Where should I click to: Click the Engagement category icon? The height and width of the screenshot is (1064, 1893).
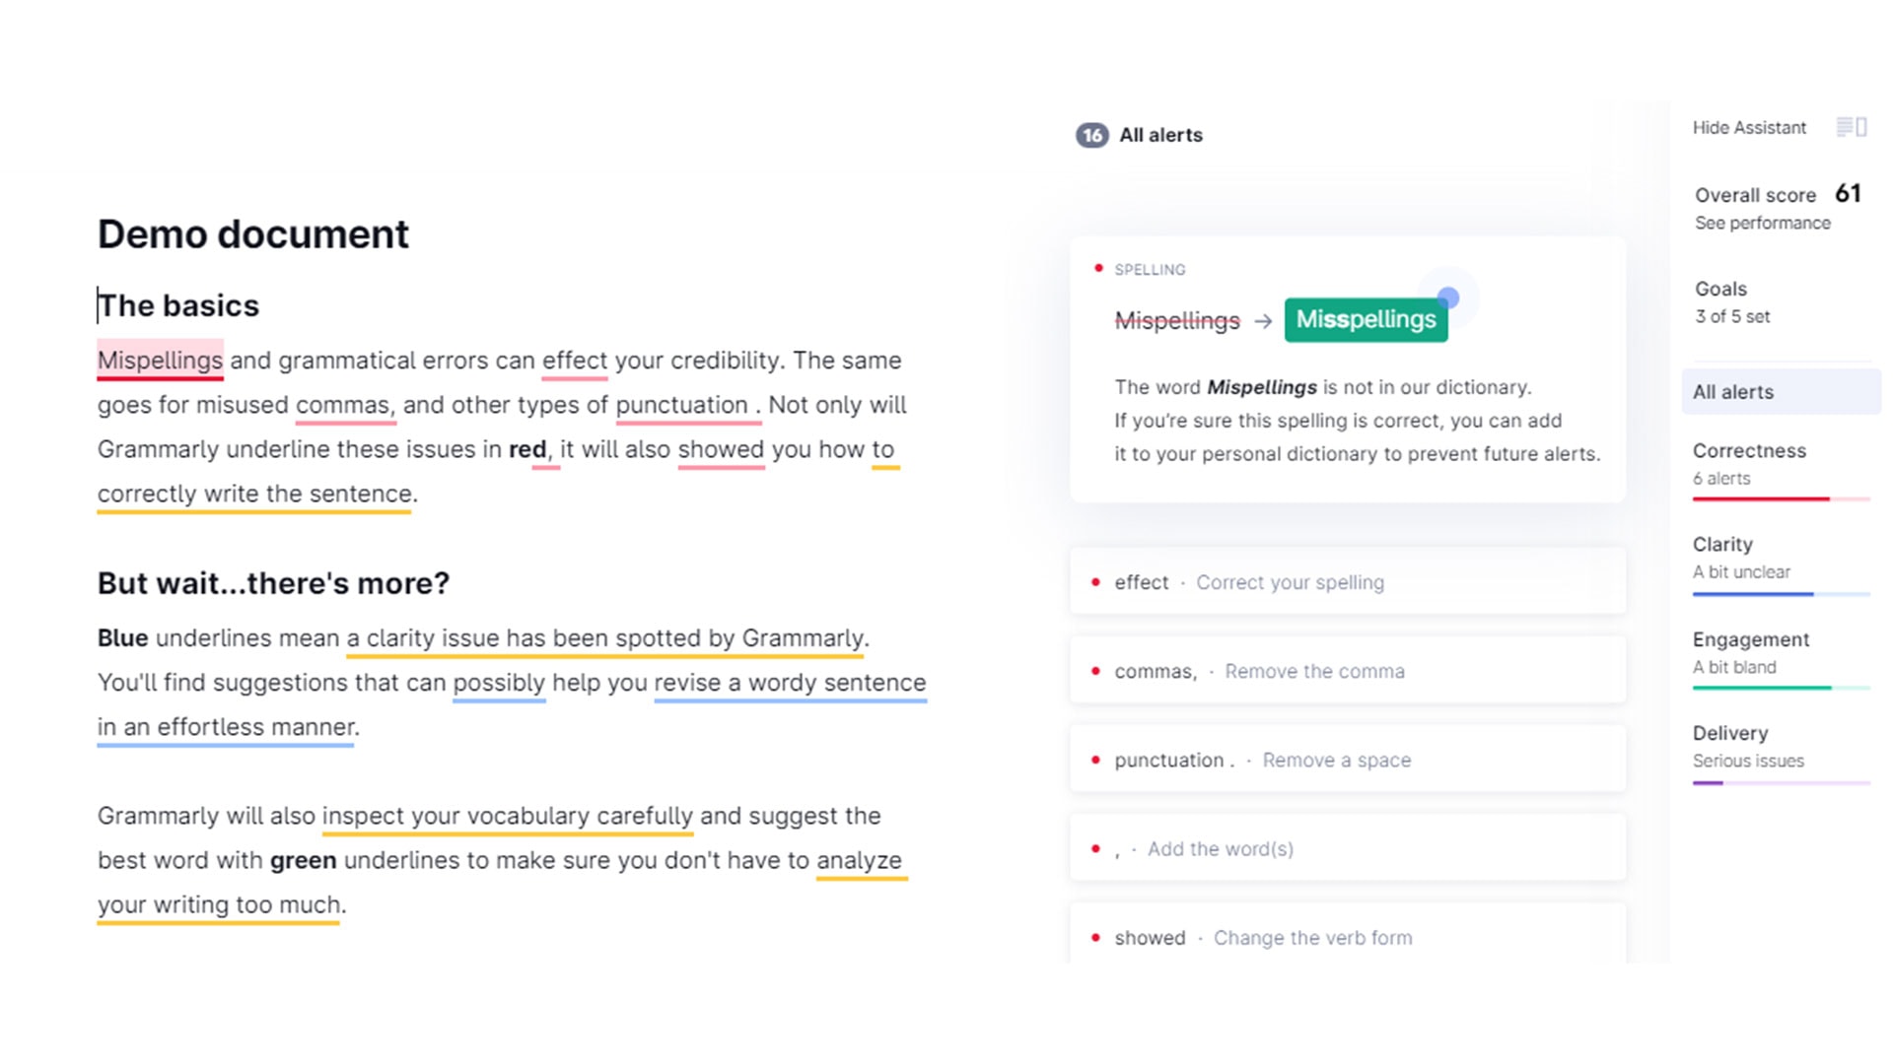click(x=1750, y=639)
